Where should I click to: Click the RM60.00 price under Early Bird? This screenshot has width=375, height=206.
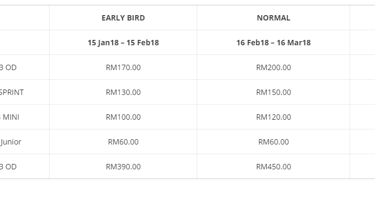coord(123,142)
